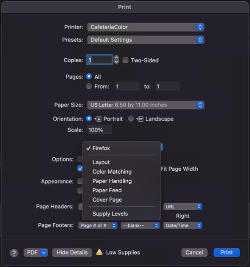250x267 pixels.
Task: Choose Layout in the popup menu
Action: [x=122, y=162]
